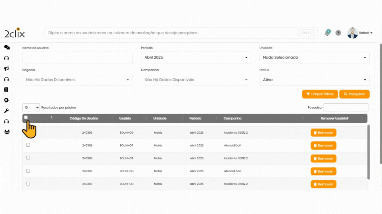Click the question mark help icon
Viewport: 382px width, 214px height.
pyautogui.click(x=338, y=33)
